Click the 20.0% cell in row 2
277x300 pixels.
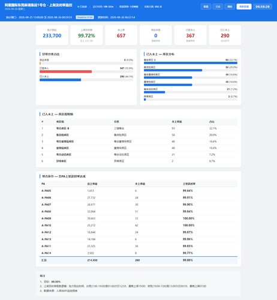tap(213, 135)
